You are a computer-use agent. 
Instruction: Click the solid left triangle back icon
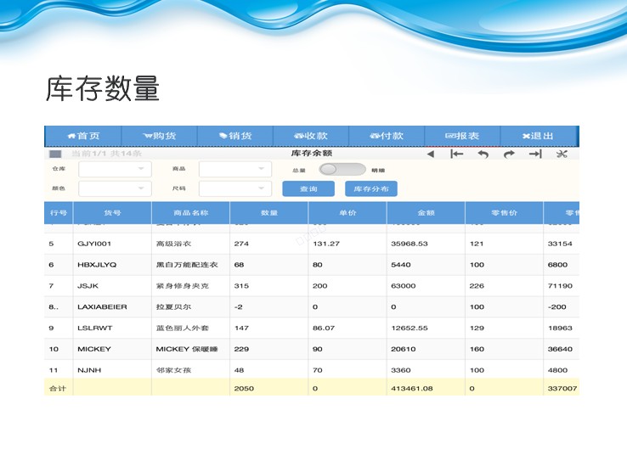coord(430,154)
